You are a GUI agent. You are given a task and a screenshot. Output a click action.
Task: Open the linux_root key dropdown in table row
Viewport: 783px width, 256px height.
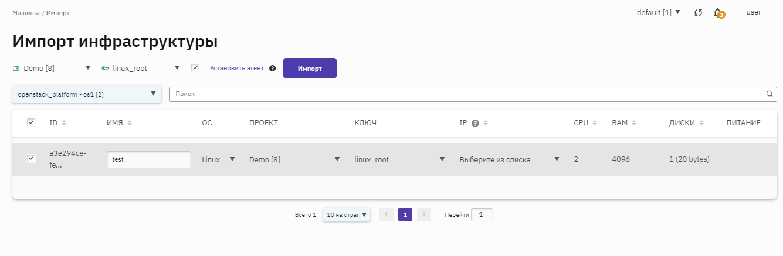click(399, 159)
